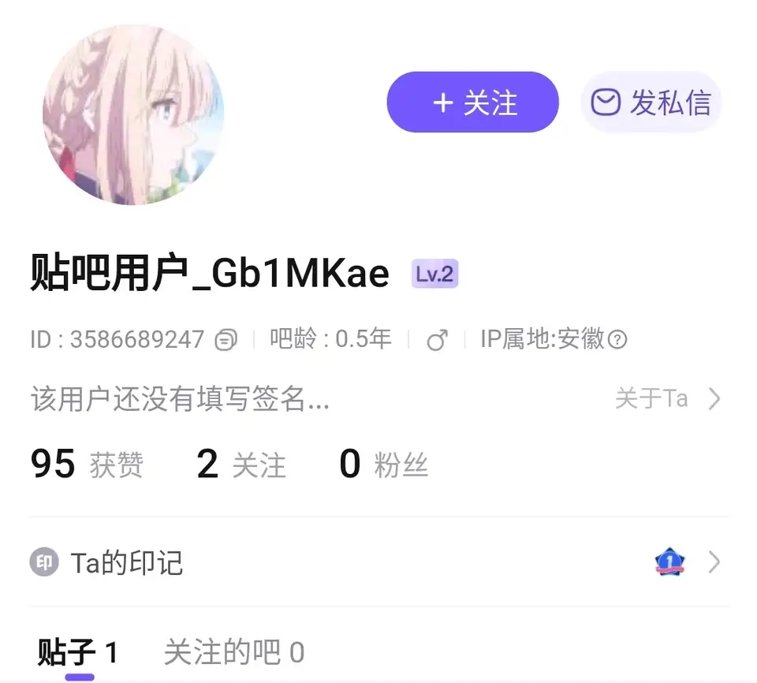
Task: Tap the username 贴吧用户_Gb1MKae
Action: click(210, 274)
